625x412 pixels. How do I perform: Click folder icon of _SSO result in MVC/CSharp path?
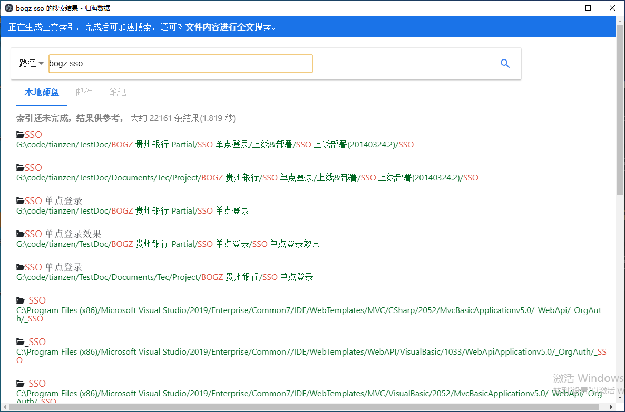coord(21,300)
